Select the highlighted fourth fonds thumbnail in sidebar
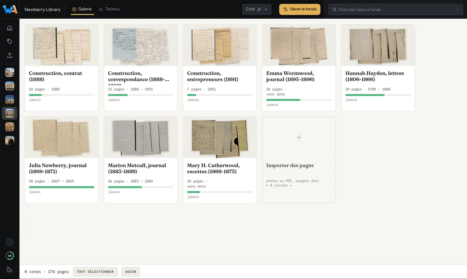Viewport: 467px width, 279px height. pyautogui.click(x=9, y=113)
